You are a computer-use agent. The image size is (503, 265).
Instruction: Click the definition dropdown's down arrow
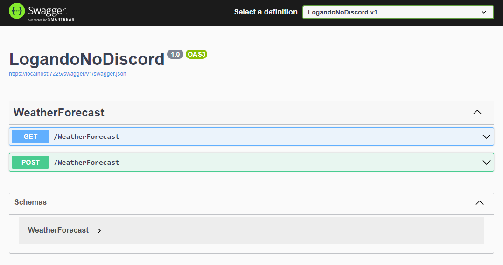click(484, 12)
